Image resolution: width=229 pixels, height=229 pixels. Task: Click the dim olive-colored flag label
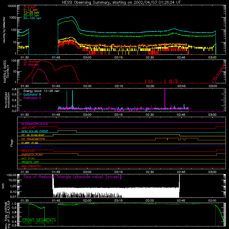point(28,159)
